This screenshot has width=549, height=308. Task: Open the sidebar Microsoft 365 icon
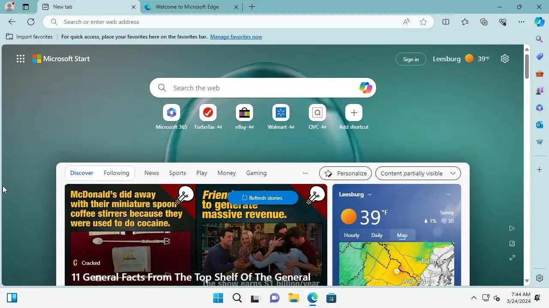tap(540, 108)
